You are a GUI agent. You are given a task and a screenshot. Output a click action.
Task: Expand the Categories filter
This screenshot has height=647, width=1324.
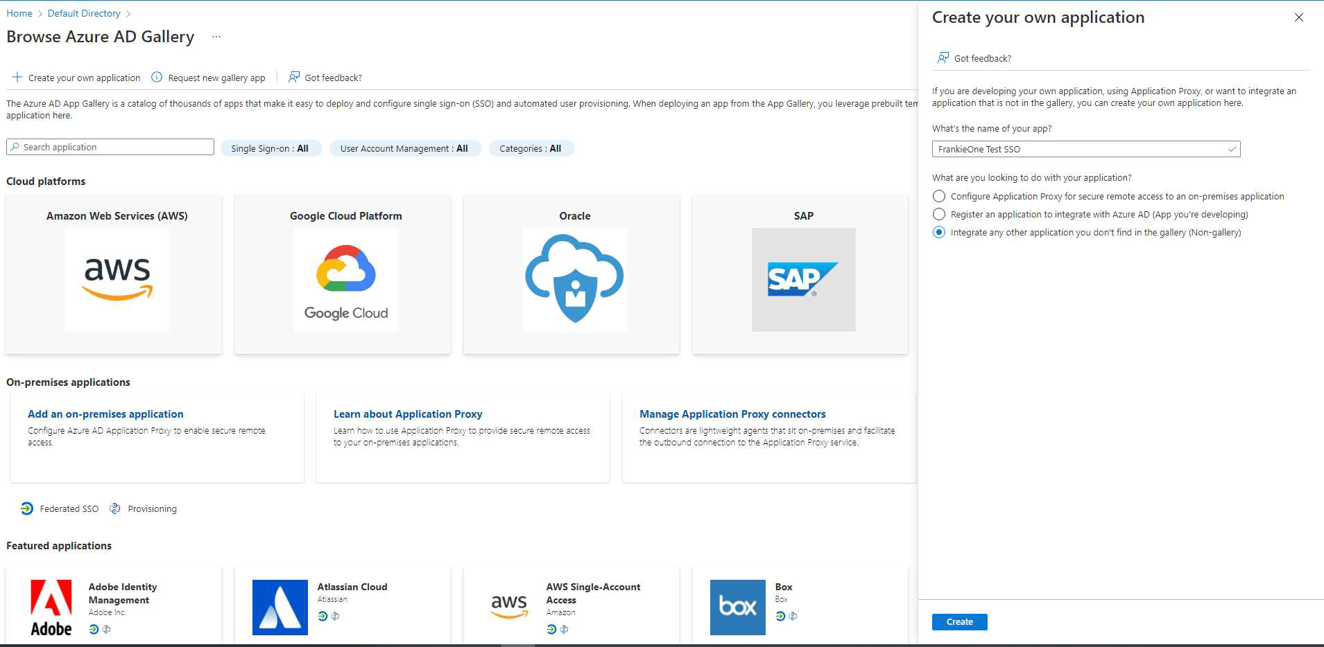[x=531, y=148]
